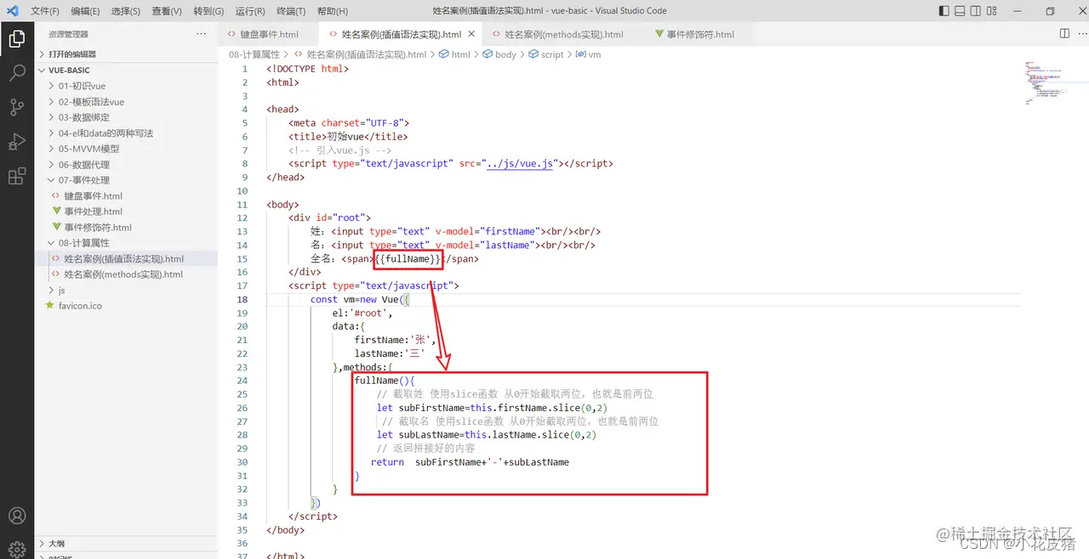Open the Search view in activity bar
Viewport: 1089px width, 559px height.
[17, 73]
